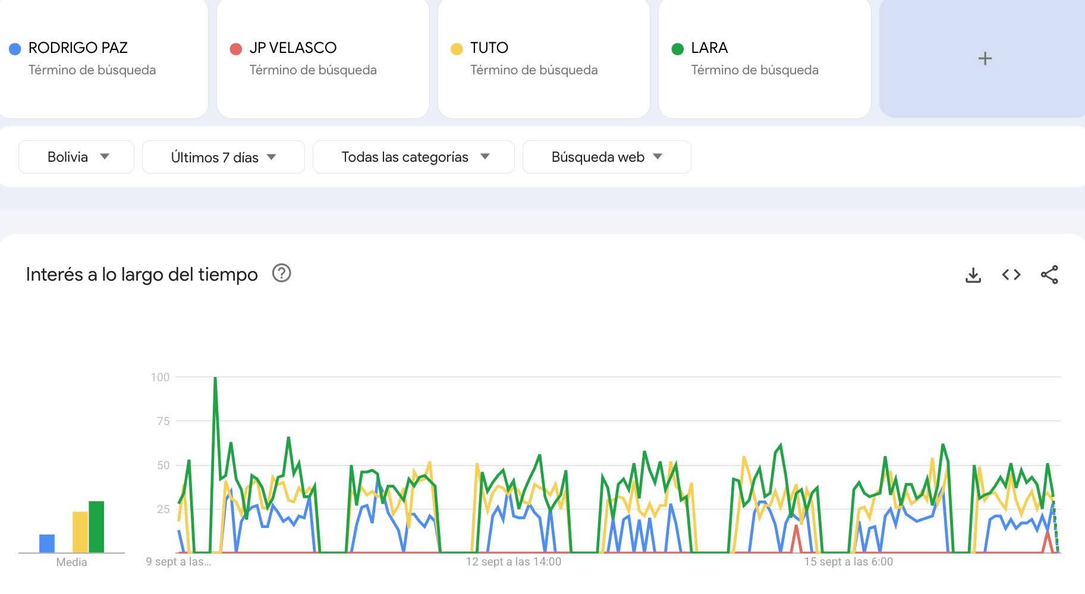Edit the LARA search term
The width and height of the screenshot is (1085, 594).
tap(765, 58)
